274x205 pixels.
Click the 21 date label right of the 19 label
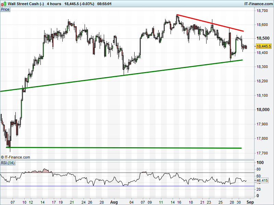[72, 202]
